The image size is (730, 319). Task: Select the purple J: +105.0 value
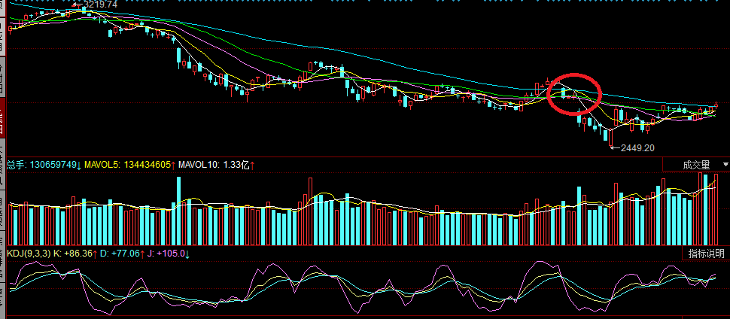168,254
